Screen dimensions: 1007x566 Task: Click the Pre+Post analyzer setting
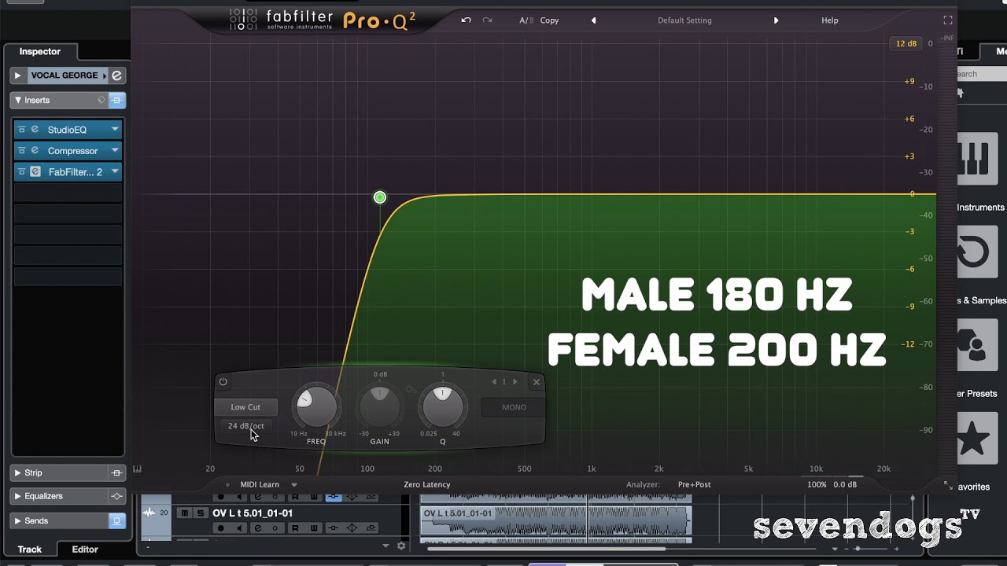[x=694, y=485]
